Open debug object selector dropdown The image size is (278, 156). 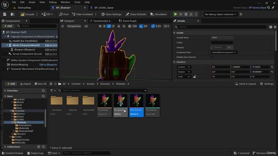coord(220,14)
